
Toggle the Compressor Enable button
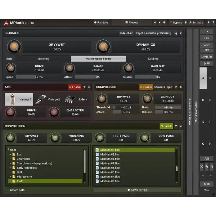pos(146,87)
